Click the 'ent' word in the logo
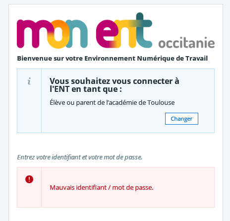Viewport: 230px width, 221px height. pyautogui.click(x=124, y=31)
